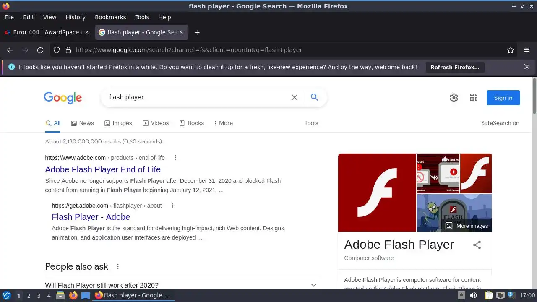This screenshot has height=302, width=537.
Task: Open clipboard manager tray icon
Action: point(488,295)
